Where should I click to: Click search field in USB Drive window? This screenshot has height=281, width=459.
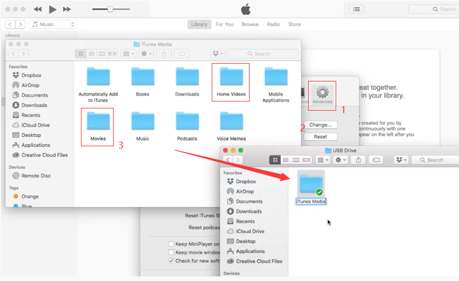[x=435, y=160]
